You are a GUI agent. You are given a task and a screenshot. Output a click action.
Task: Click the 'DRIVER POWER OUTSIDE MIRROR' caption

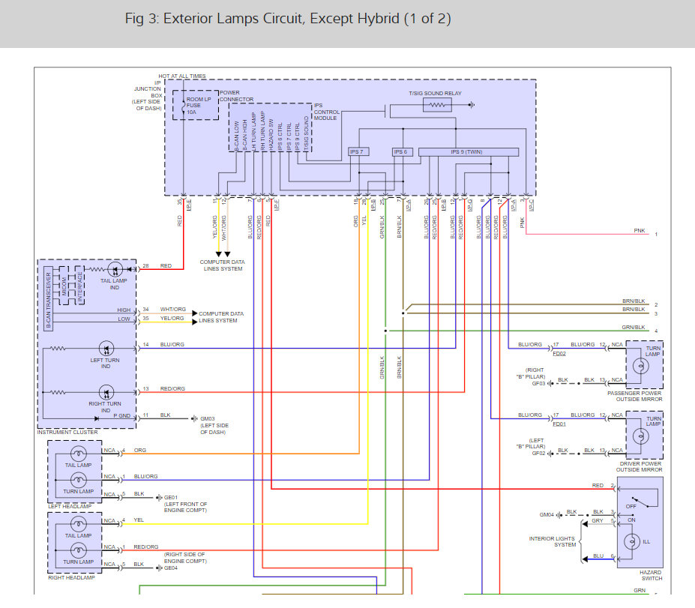click(639, 466)
